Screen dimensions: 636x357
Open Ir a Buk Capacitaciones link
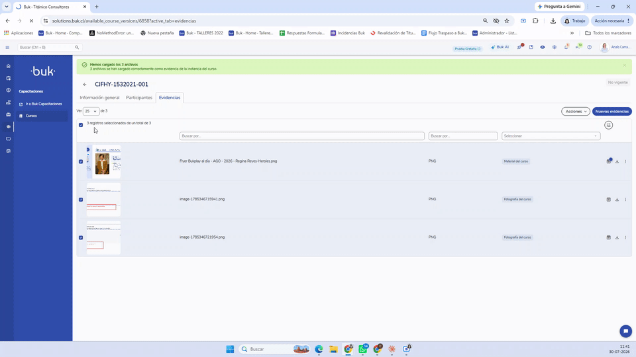tap(40, 104)
